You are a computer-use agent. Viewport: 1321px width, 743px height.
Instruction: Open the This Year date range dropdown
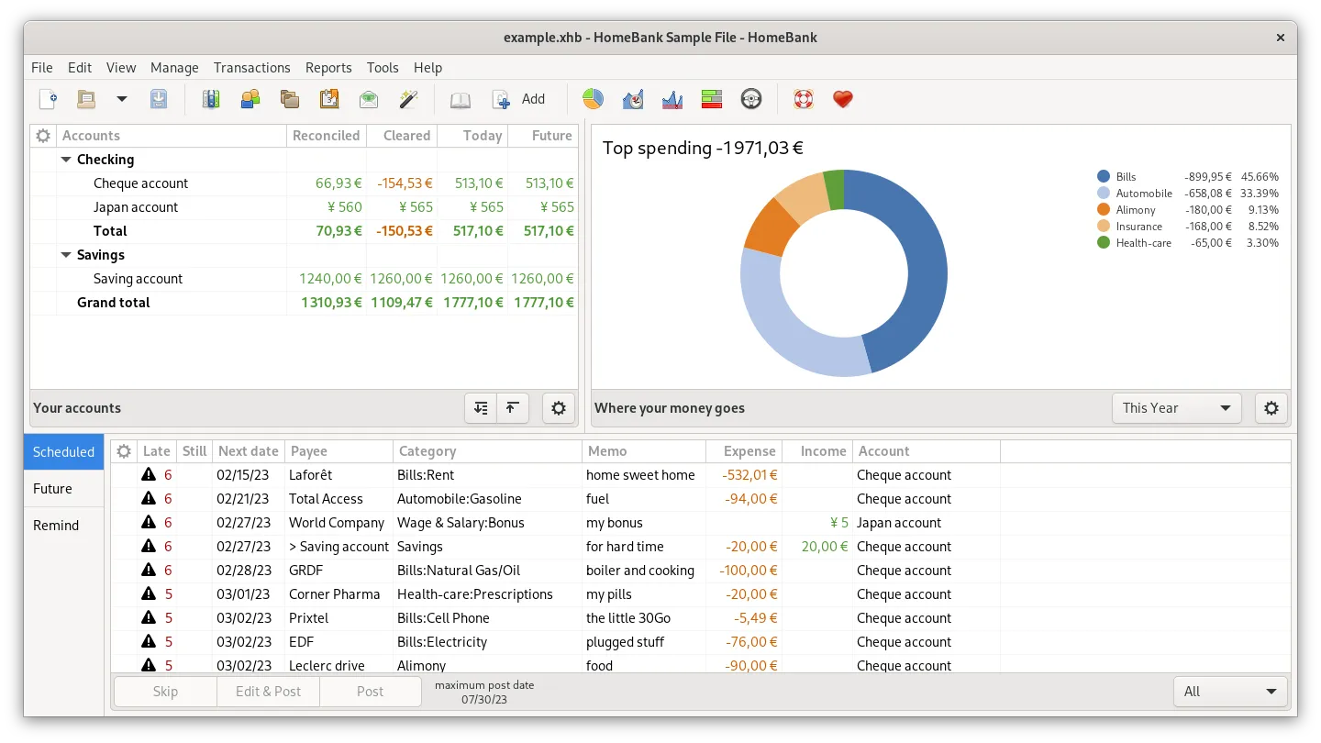[1176, 408]
